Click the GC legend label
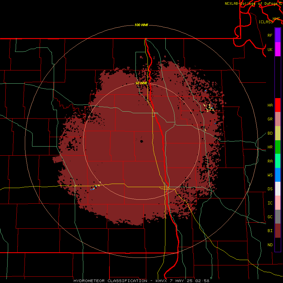Image resolution: width=283 pixels, height=283 pixels. click(x=270, y=217)
